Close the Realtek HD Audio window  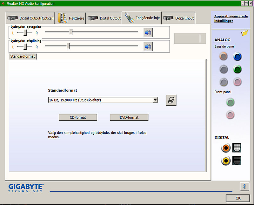tap(251, 4)
